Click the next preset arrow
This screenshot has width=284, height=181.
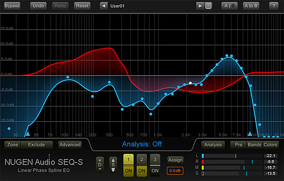click(200, 6)
